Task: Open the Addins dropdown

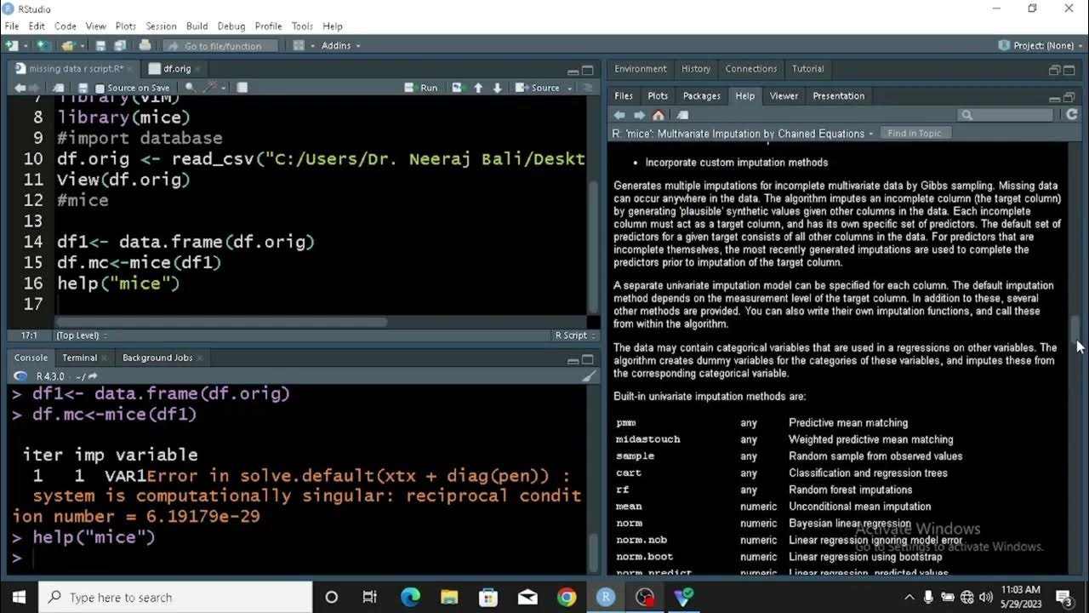Action: (341, 45)
